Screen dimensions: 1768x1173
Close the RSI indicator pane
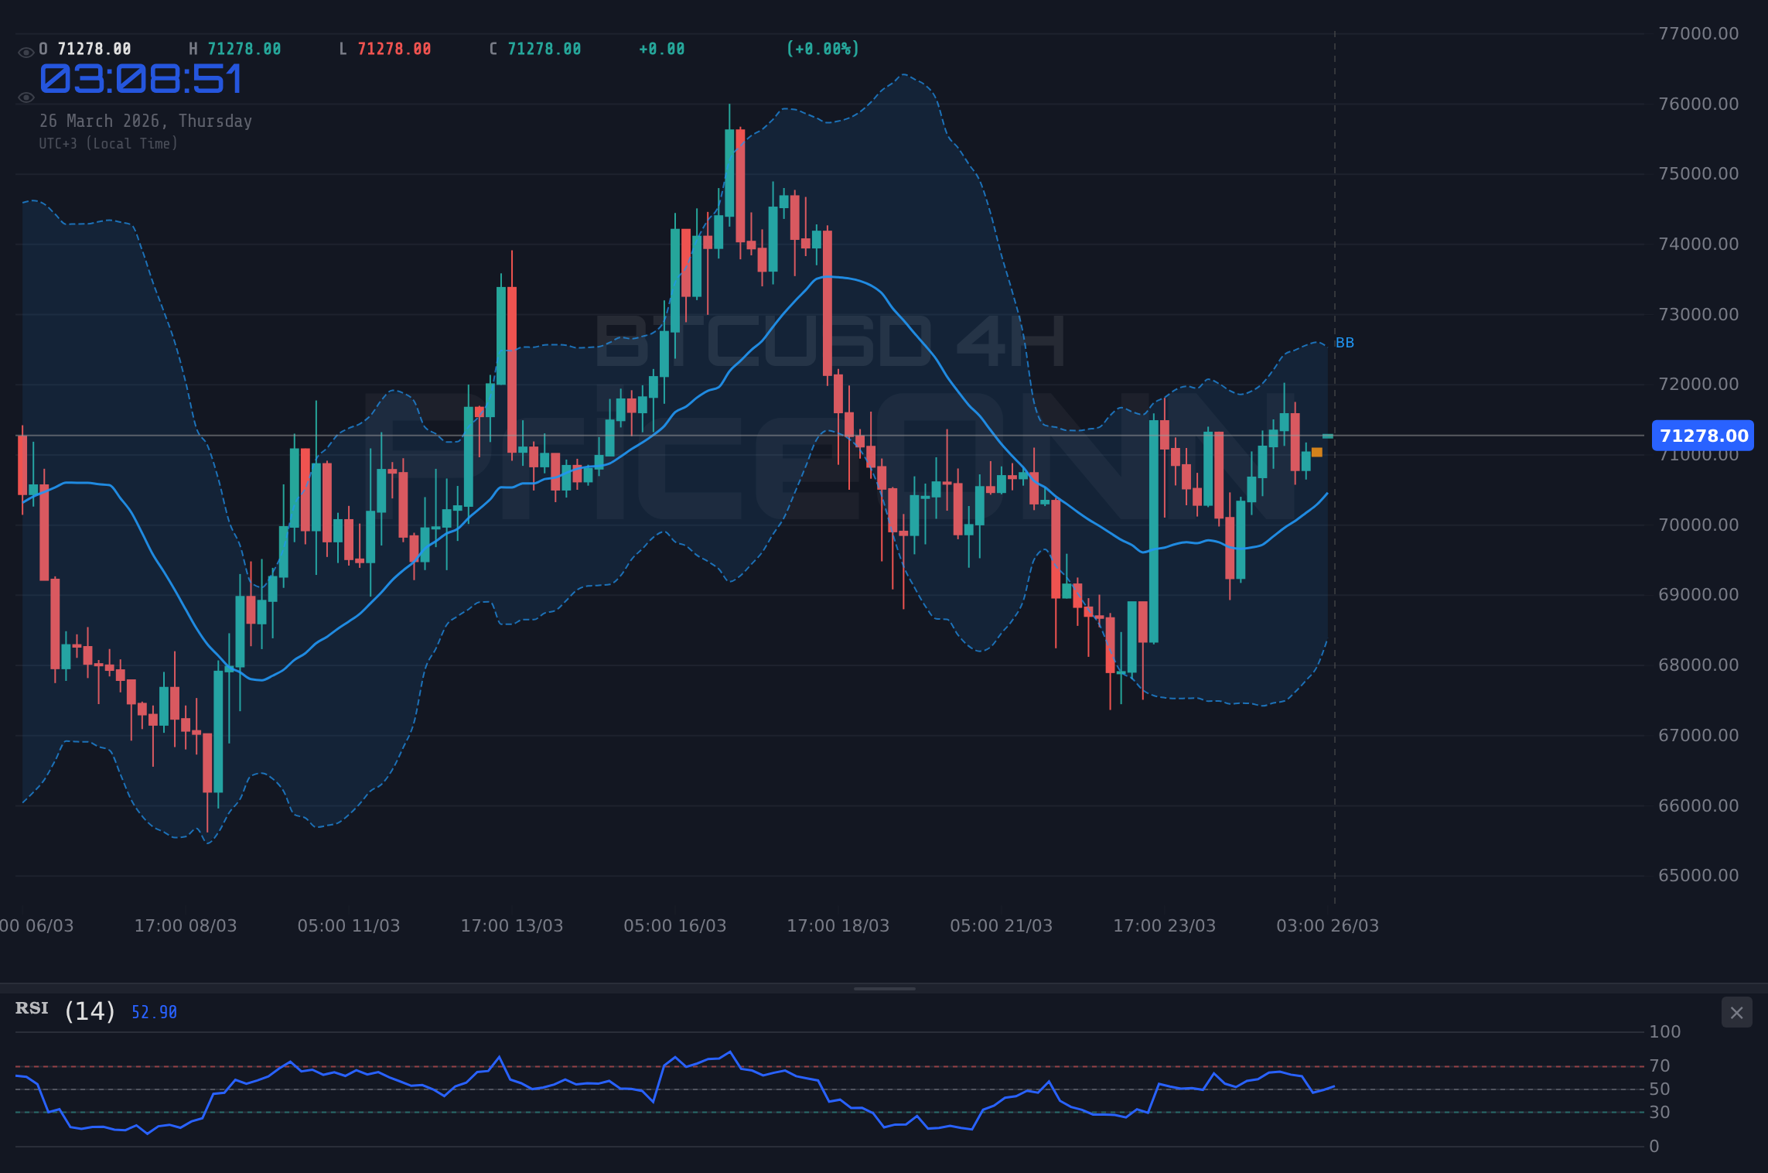pyautogui.click(x=1736, y=1012)
